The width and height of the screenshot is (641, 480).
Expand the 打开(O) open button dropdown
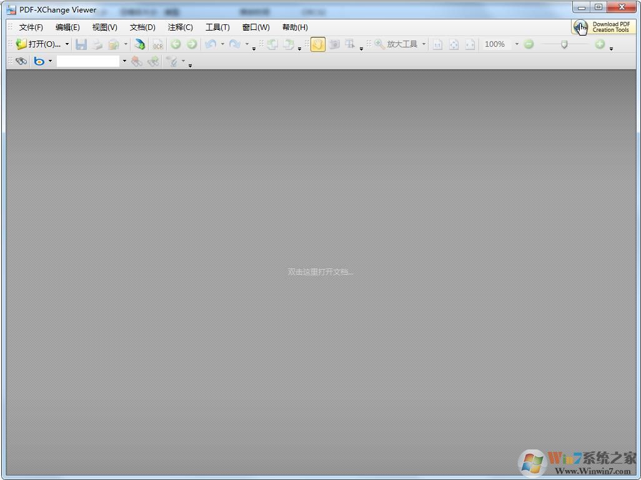click(66, 44)
